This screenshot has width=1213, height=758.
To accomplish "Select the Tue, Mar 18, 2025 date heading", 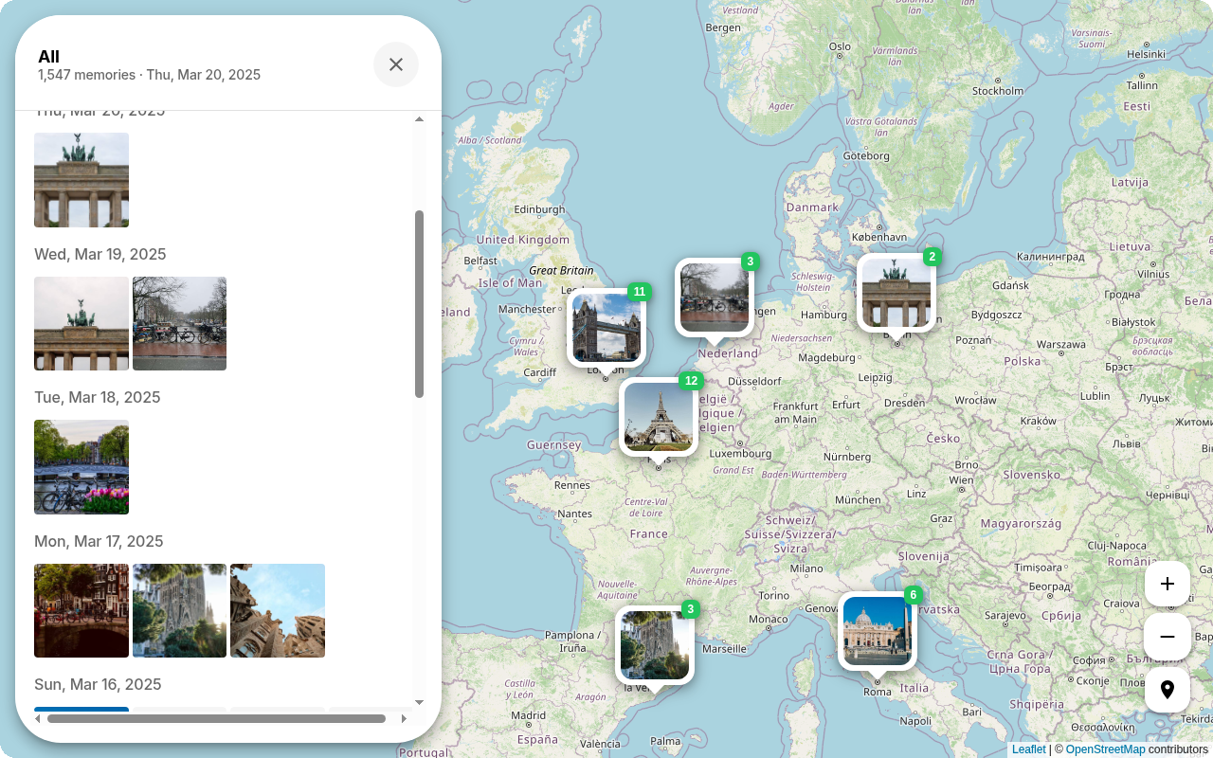I will [x=98, y=397].
